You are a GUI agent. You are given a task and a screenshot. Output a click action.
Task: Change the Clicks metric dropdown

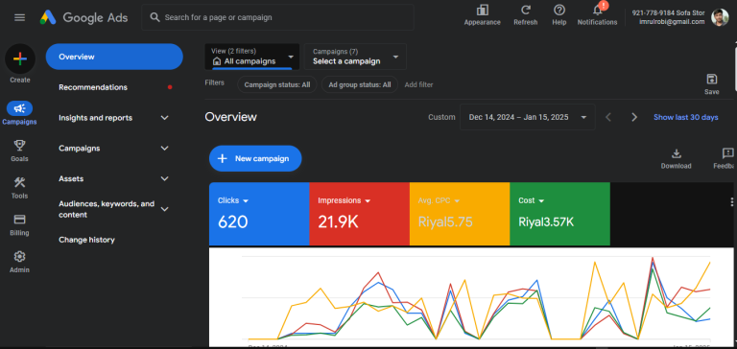(x=233, y=200)
